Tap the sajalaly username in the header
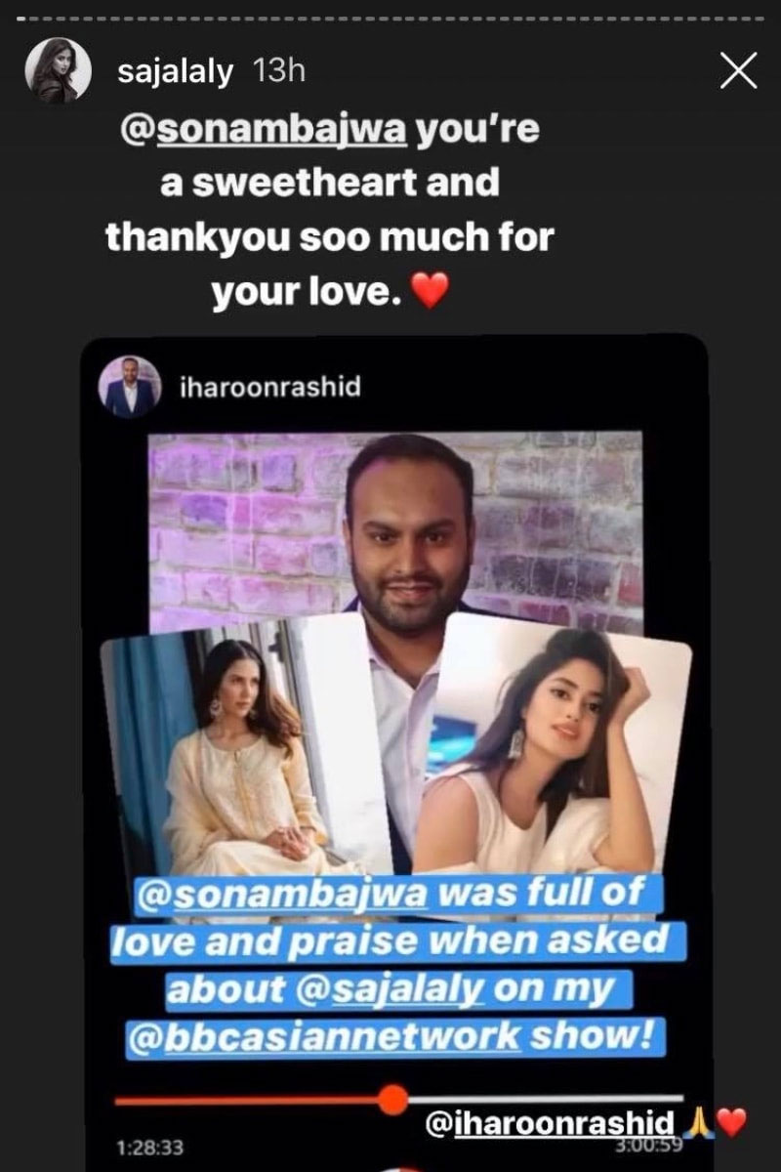781x1172 pixels. [x=176, y=74]
